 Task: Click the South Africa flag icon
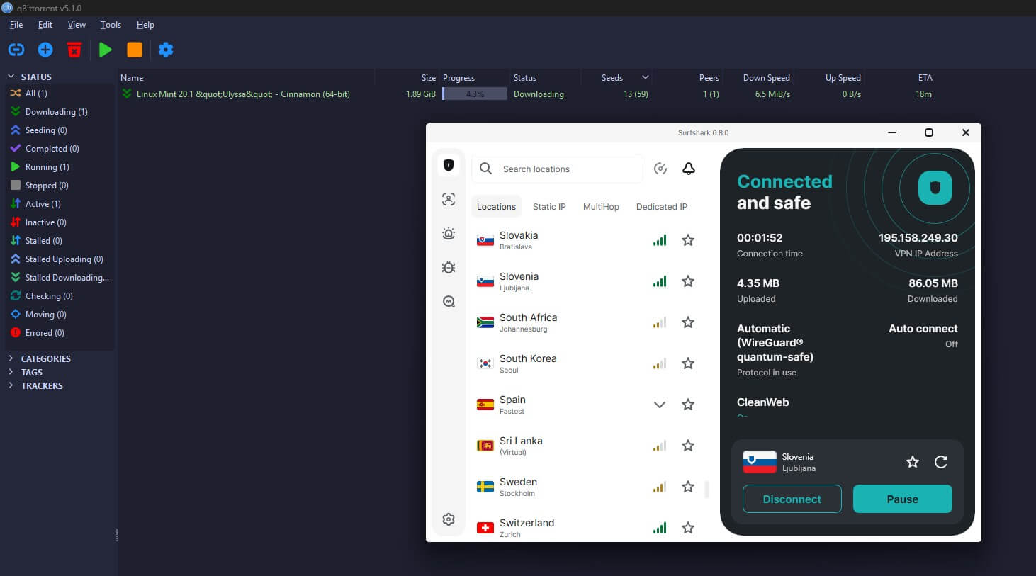[485, 322]
